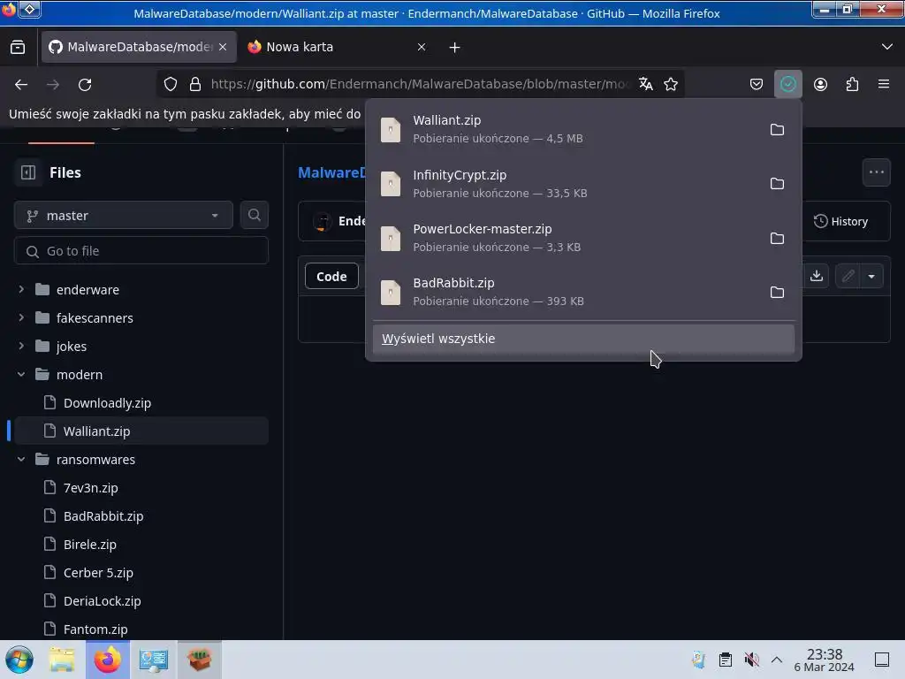List all tabs chevron

pyautogui.click(x=887, y=47)
